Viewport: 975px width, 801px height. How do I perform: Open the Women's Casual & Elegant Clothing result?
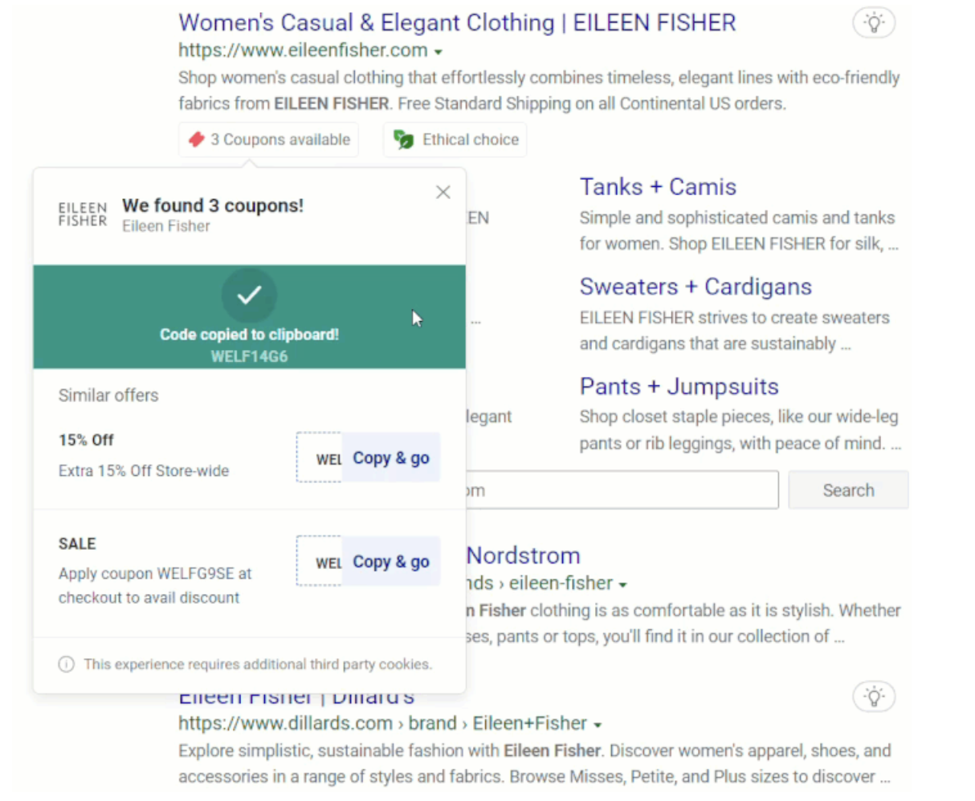click(x=457, y=22)
